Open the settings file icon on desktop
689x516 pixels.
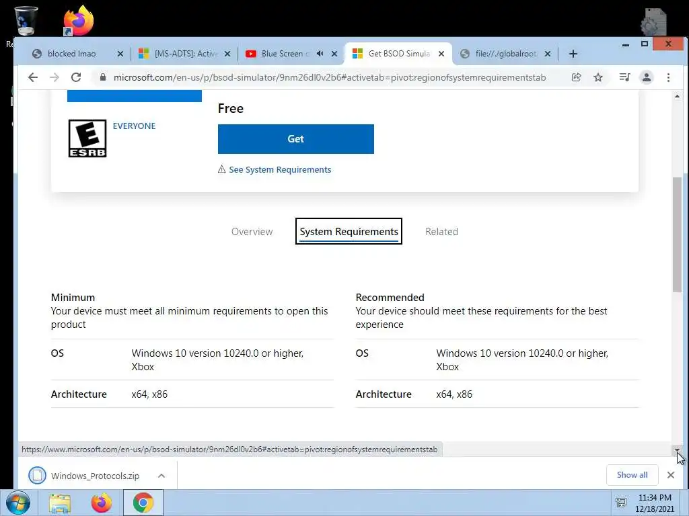click(x=654, y=22)
